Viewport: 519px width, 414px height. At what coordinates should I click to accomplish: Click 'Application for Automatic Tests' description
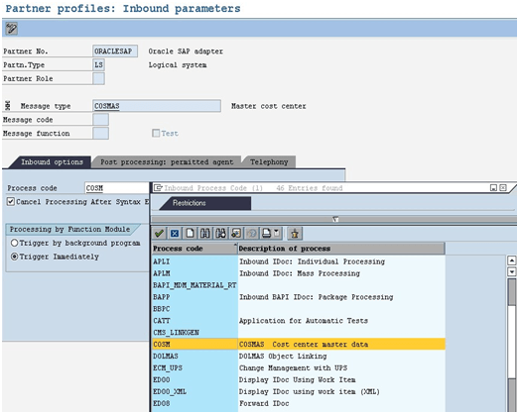pyautogui.click(x=304, y=321)
